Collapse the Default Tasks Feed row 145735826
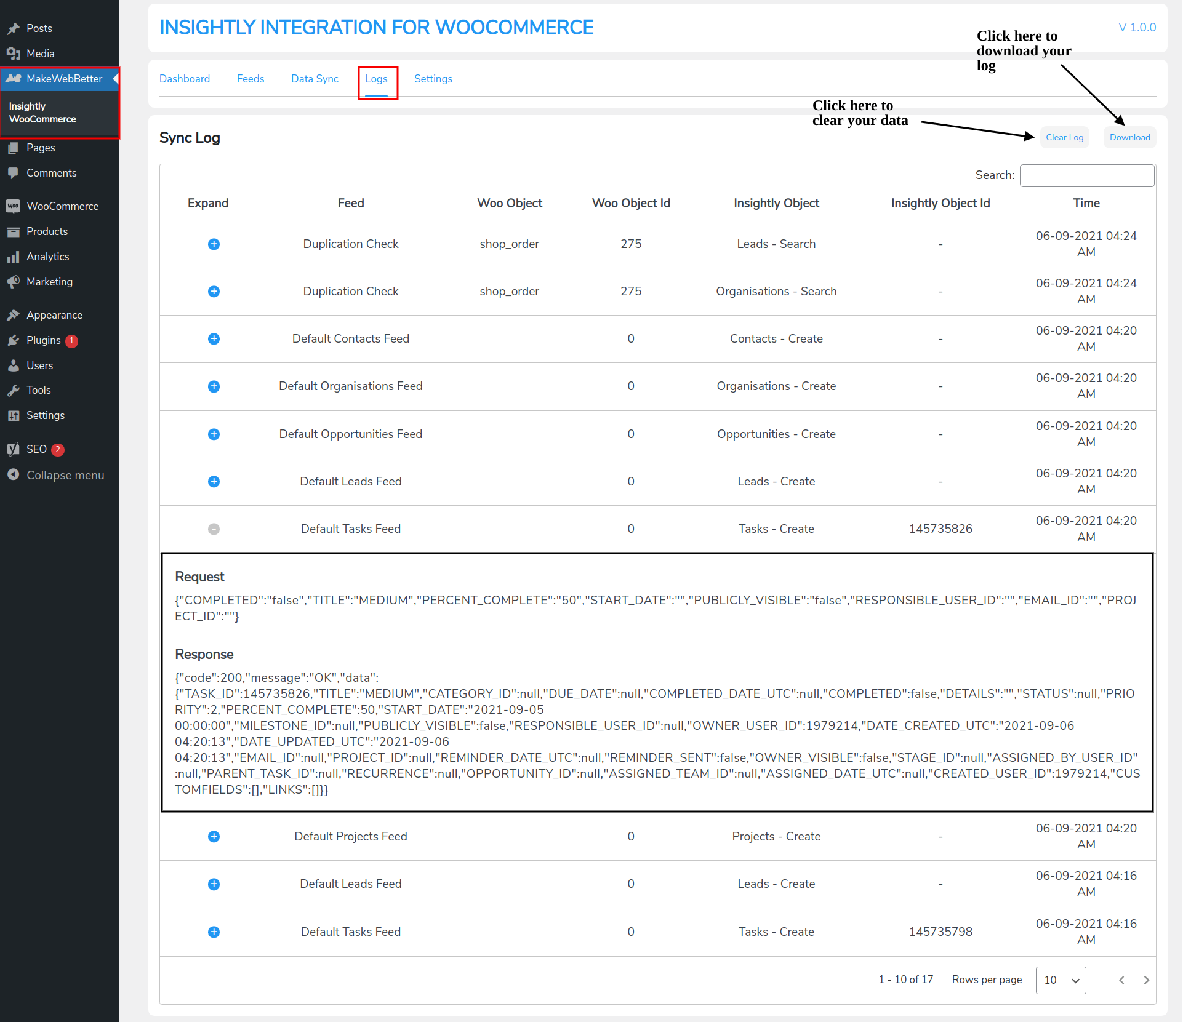This screenshot has width=1183, height=1022. (214, 529)
